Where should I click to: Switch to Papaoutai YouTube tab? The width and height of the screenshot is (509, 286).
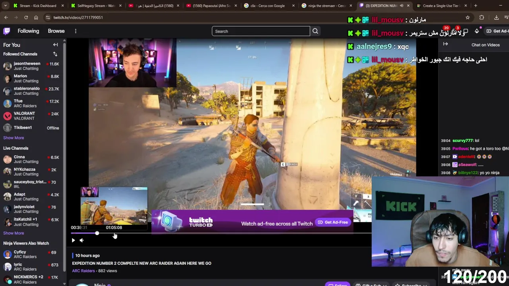pos(211,6)
